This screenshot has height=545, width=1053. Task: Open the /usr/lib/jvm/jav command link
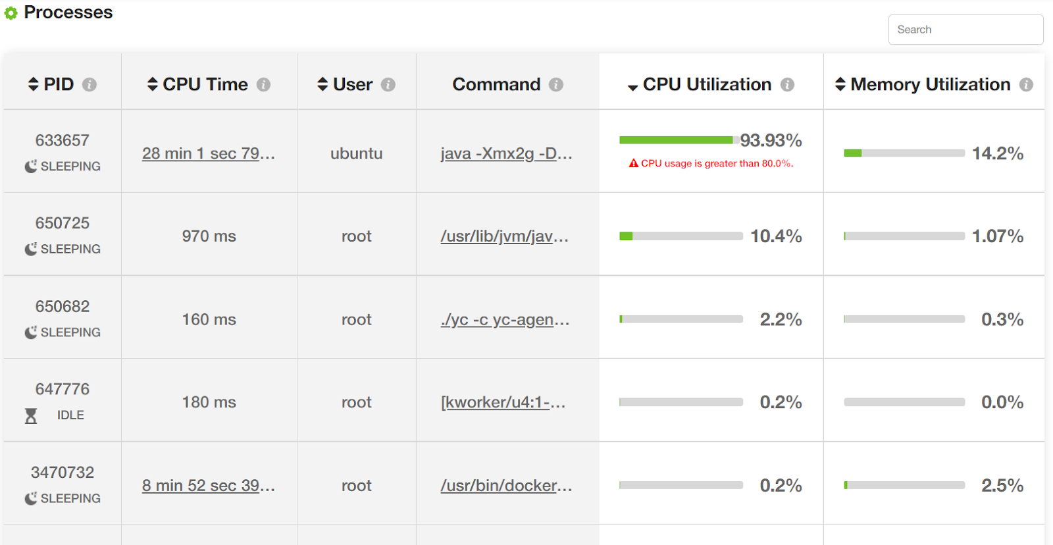coord(504,236)
